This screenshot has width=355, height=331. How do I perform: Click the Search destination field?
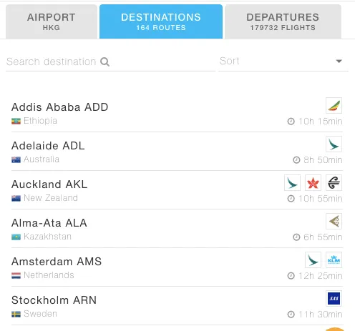110,61
